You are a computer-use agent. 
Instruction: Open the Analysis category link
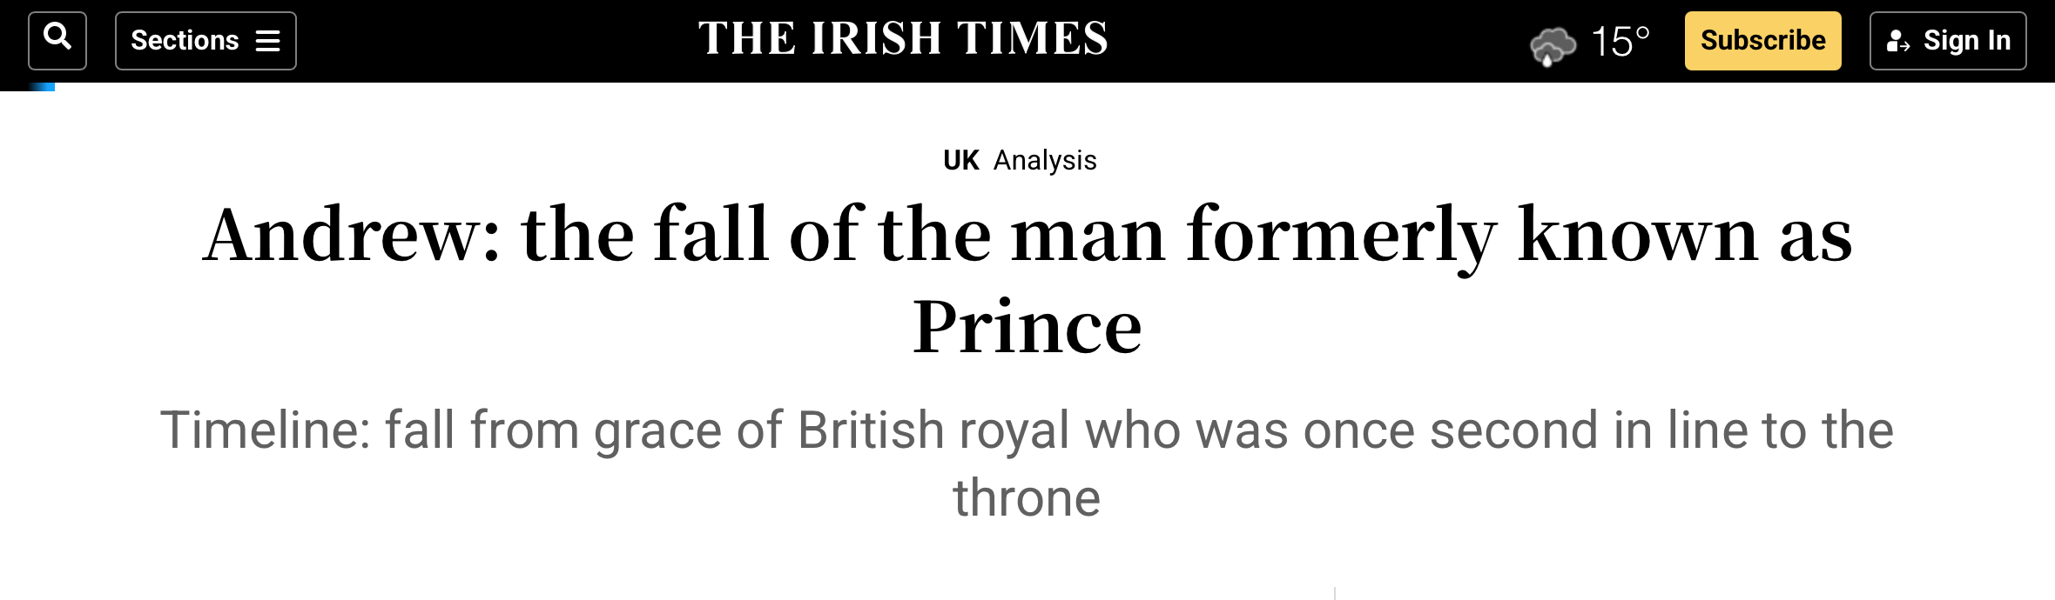click(1045, 160)
